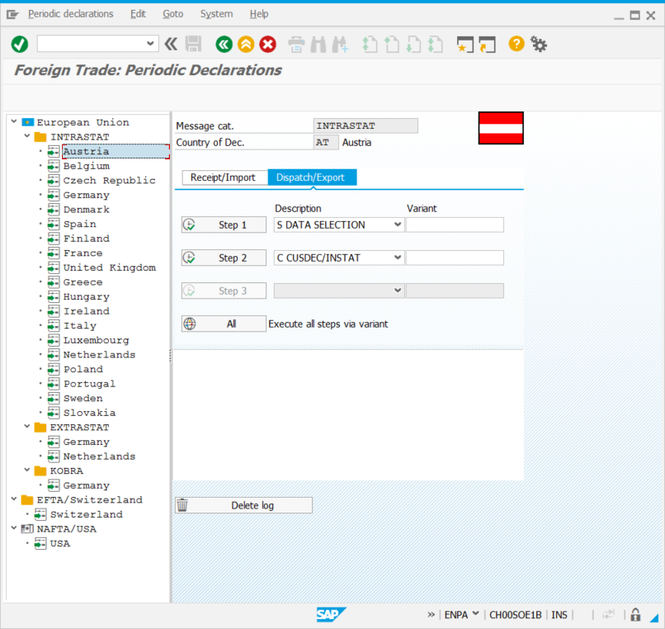Click the Generate Shortcut icon
Viewport: 665px width, 629px height.
487,44
